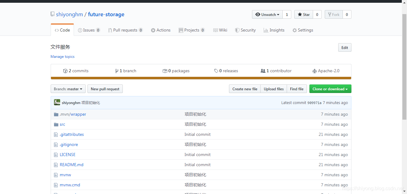
Task: Click the contributors people icon
Action: [x=263, y=71]
